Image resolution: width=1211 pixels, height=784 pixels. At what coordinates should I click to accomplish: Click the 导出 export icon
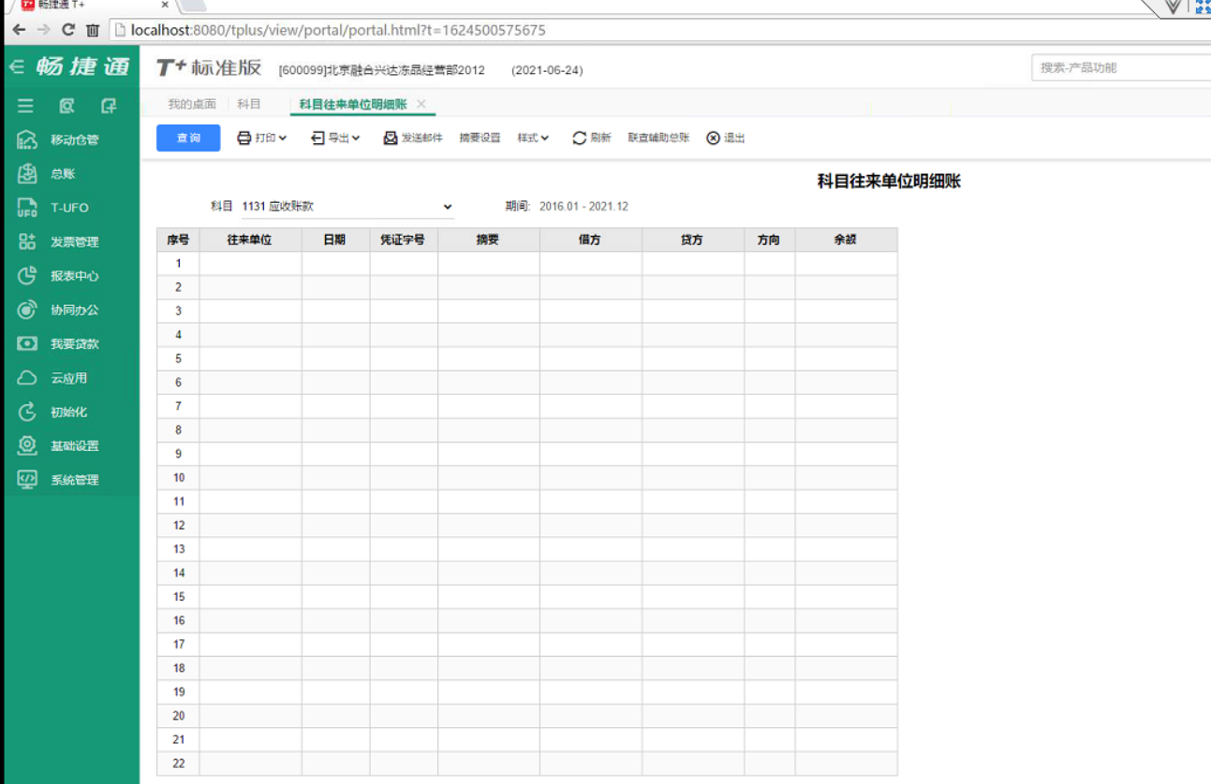(x=318, y=138)
